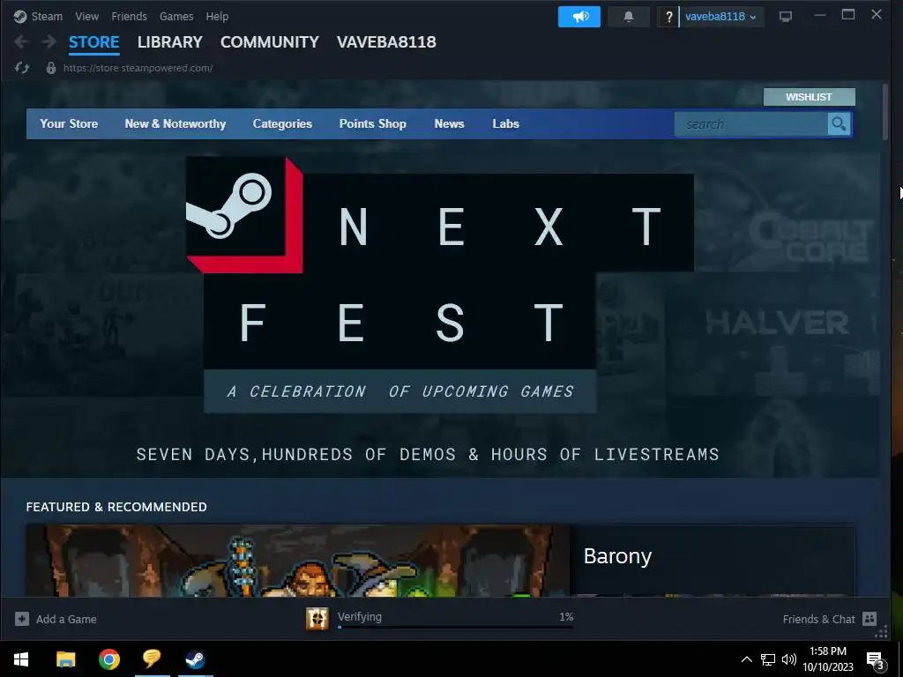Switch to the LIBRARY tab
Image resolution: width=903 pixels, height=677 pixels.
pyautogui.click(x=170, y=42)
